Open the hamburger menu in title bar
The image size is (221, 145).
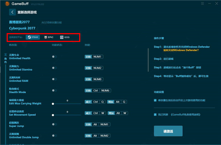(x=202, y=4)
